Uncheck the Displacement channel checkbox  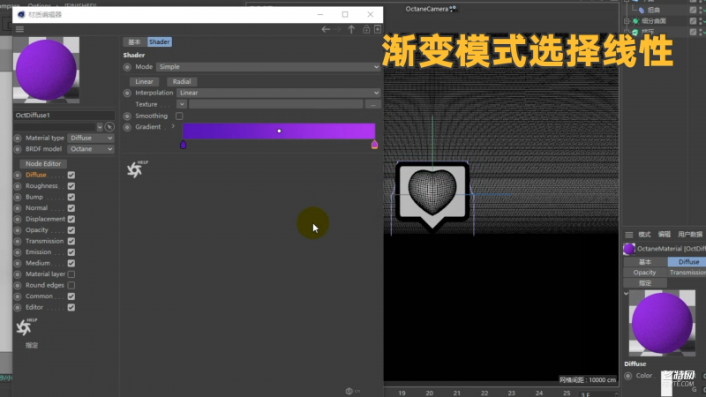click(x=71, y=219)
